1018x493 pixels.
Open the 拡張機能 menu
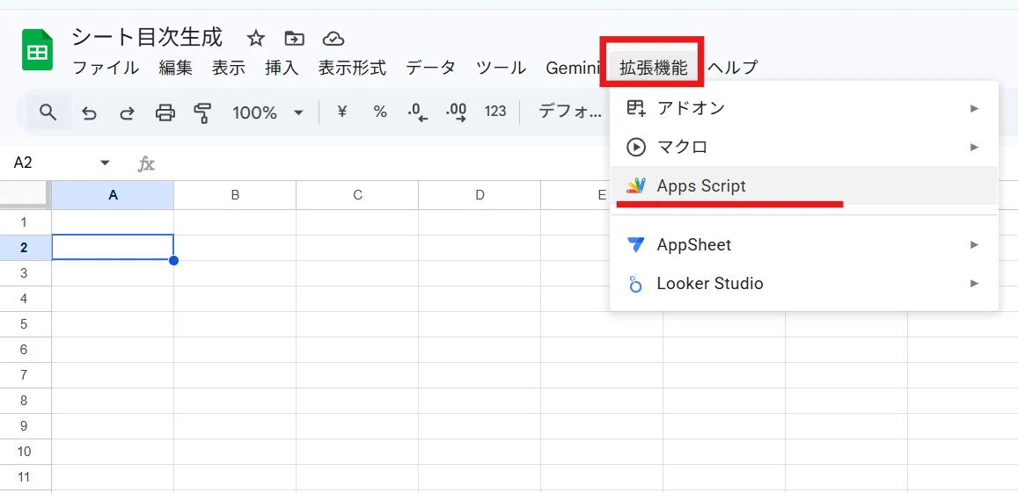point(653,68)
